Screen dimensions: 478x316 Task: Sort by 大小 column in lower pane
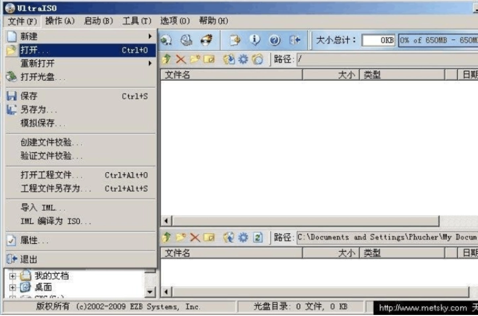pos(331,253)
